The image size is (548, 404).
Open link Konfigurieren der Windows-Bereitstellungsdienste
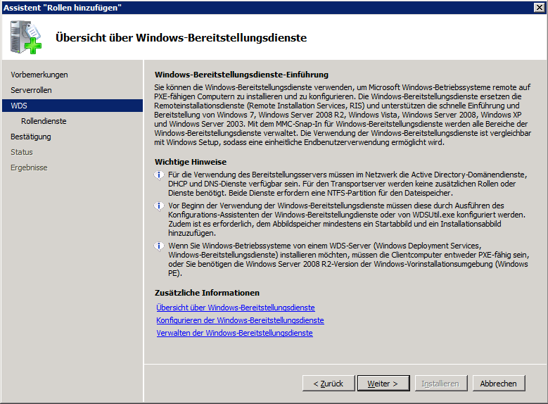click(240, 320)
